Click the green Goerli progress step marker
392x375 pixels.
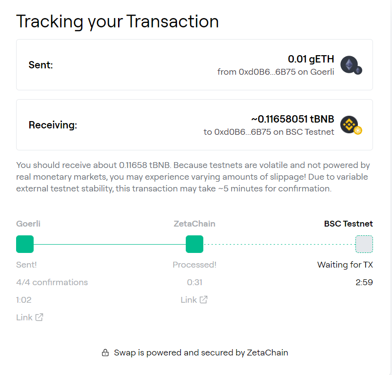click(25, 244)
